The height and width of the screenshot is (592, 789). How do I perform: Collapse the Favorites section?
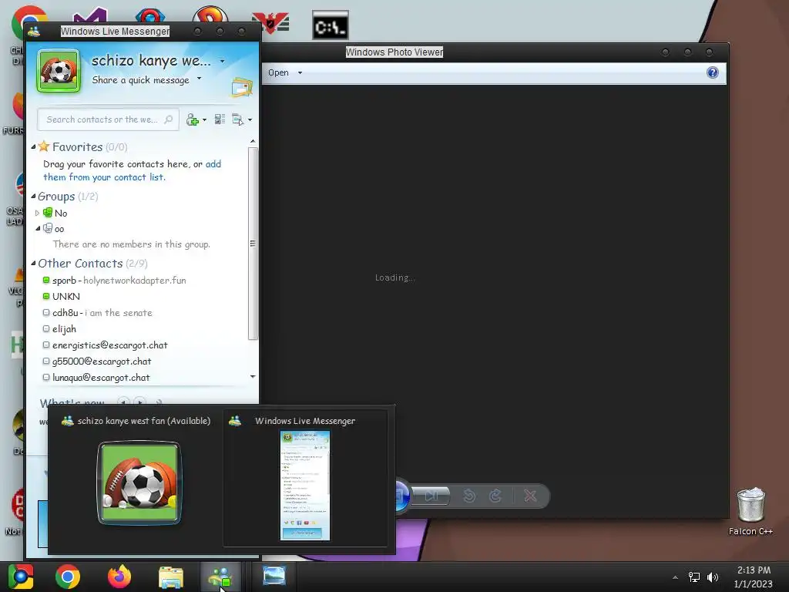pyautogui.click(x=33, y=147)
